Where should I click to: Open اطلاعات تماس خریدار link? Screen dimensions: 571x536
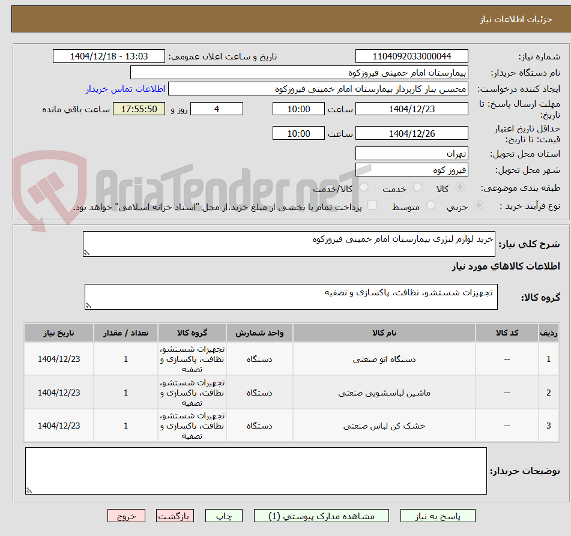click(125, 89)
